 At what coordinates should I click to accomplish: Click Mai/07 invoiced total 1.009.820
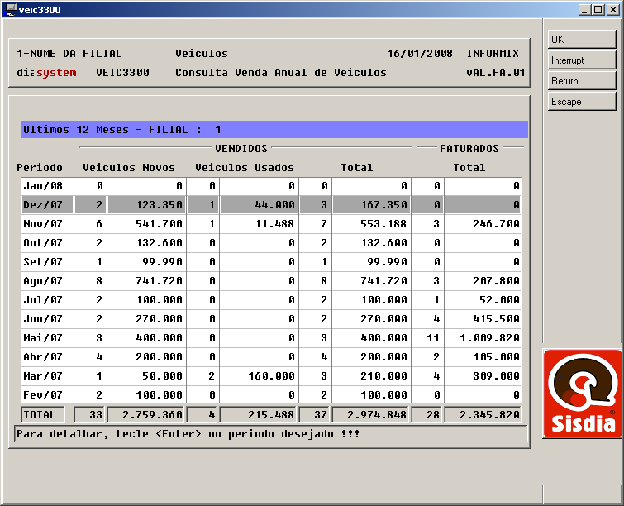(484, 338)
